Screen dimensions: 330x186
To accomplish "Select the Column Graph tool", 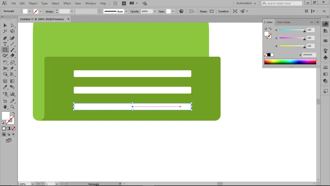I will [12, 94].
